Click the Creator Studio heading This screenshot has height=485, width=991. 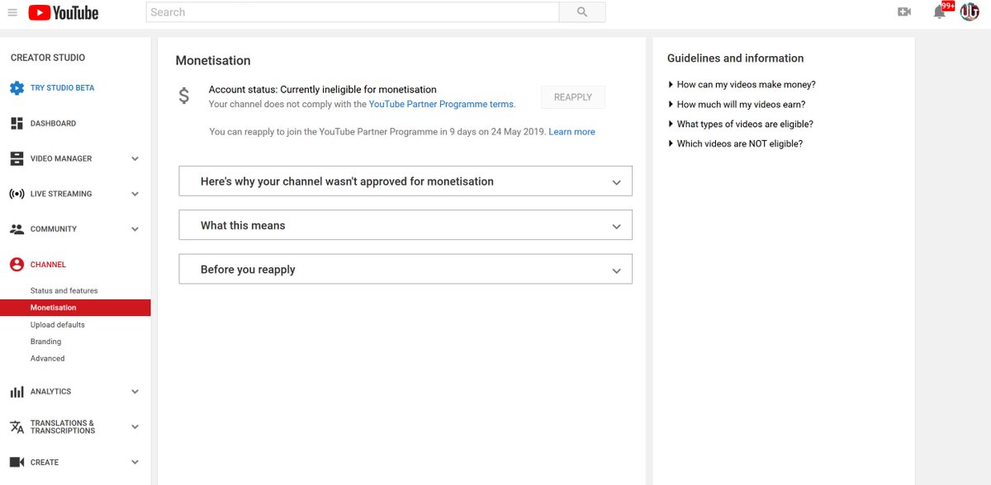[x=48, y=58]
